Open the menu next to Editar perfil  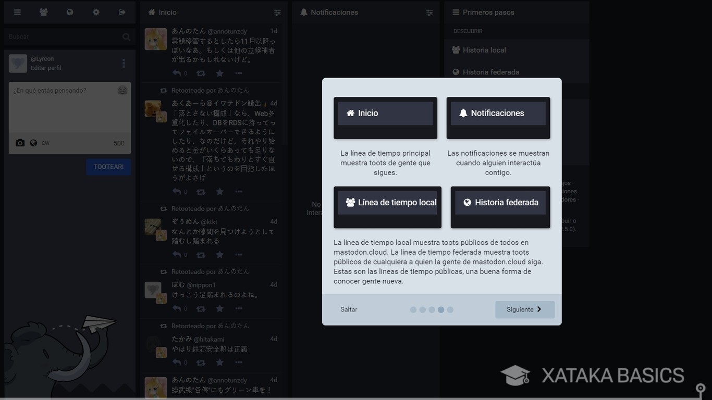pos(124,63)
